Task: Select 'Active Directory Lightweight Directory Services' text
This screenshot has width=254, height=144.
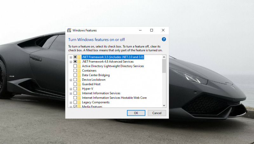Action: pos(113,66)
